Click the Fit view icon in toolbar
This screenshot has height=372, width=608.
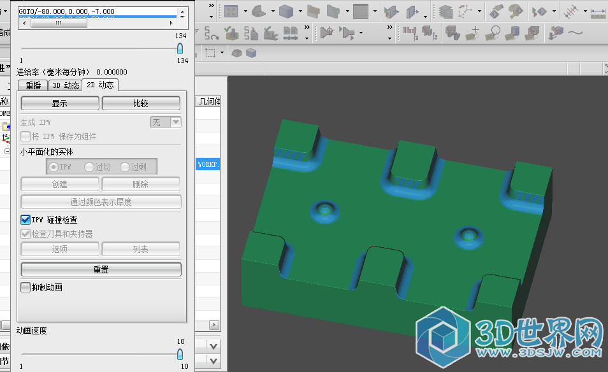coord(231,11)
